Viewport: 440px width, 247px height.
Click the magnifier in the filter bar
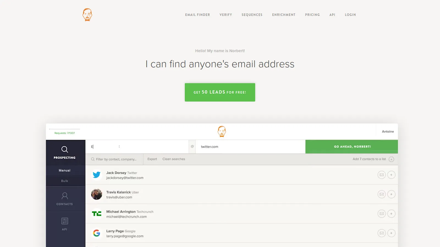93,159
